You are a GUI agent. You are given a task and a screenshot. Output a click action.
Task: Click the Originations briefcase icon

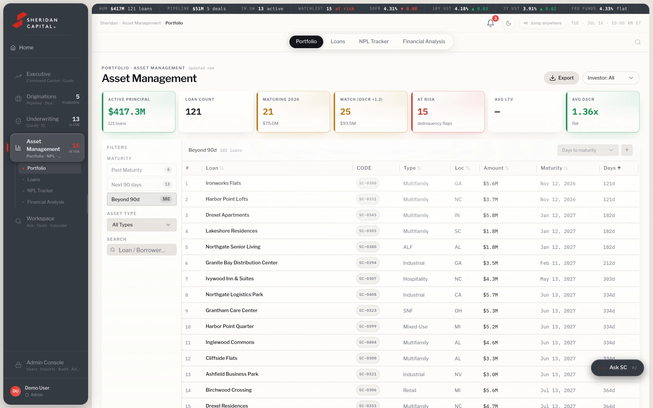(18, 99)
